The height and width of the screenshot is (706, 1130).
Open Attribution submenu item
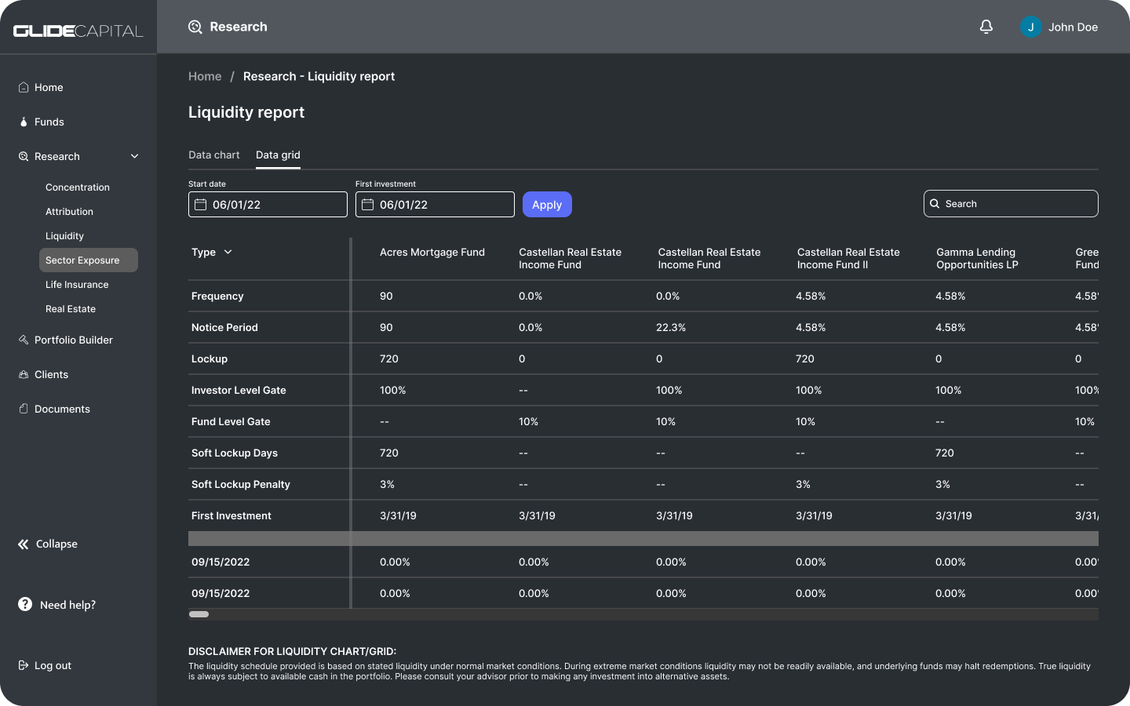pos(69,212)
